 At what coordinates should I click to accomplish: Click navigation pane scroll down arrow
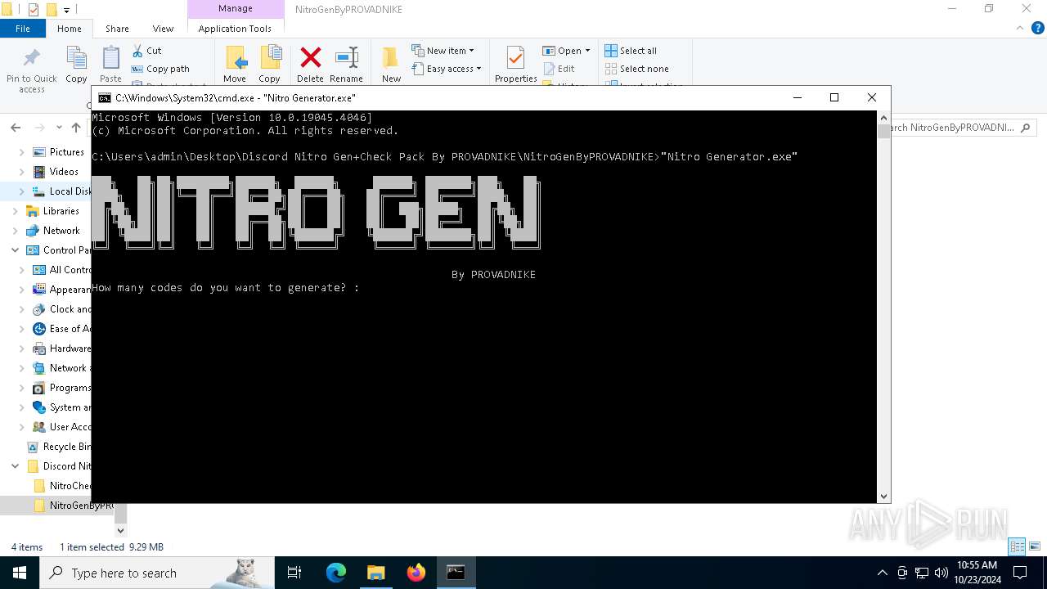(x=121, y=530)
